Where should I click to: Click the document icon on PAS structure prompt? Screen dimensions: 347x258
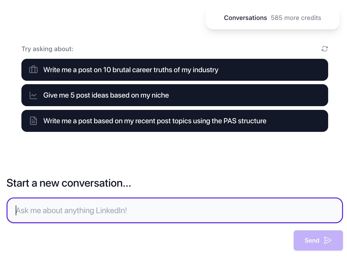tap(33, 121)
